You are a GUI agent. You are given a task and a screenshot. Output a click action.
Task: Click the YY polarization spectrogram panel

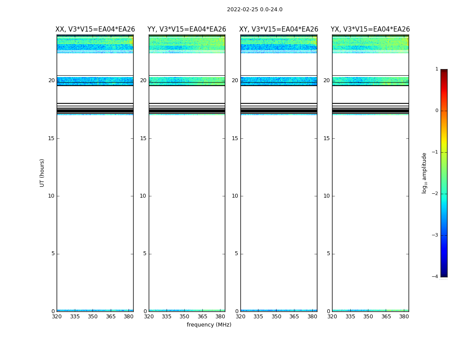point(187,173)
